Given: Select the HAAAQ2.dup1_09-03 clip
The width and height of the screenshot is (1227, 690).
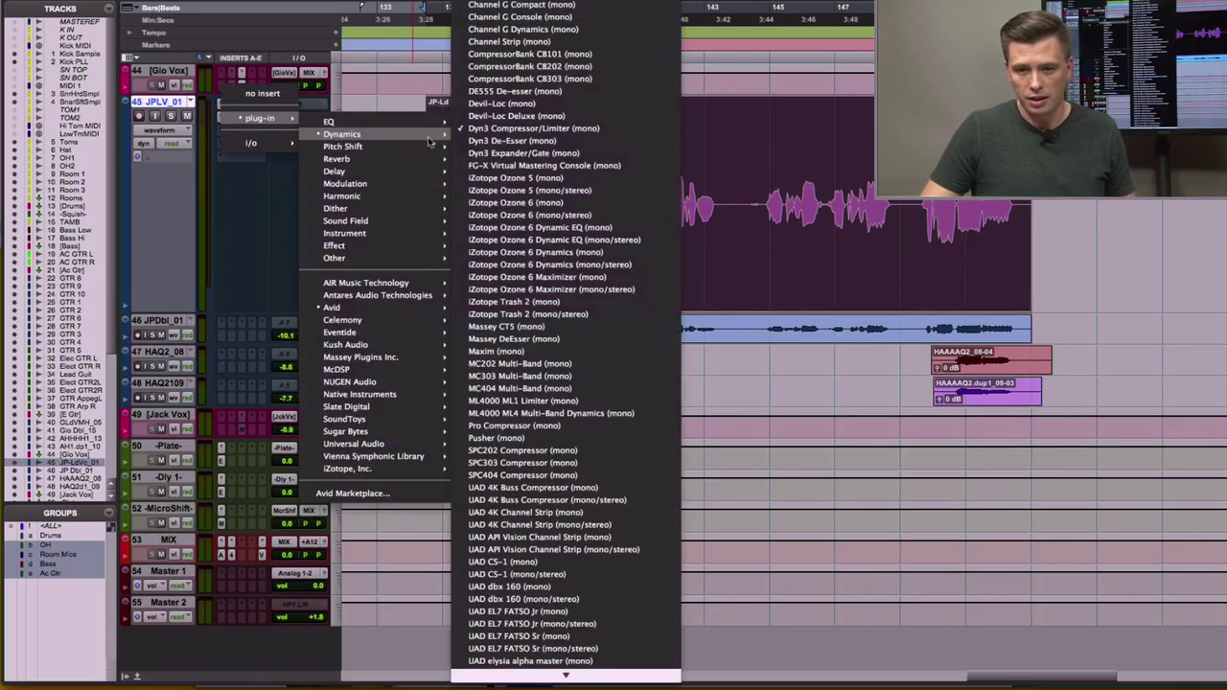Looking at the screenshot, I should [x=987, y=391].
